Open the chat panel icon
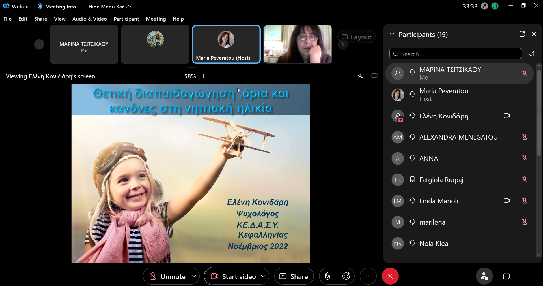 tap(506, 276)
